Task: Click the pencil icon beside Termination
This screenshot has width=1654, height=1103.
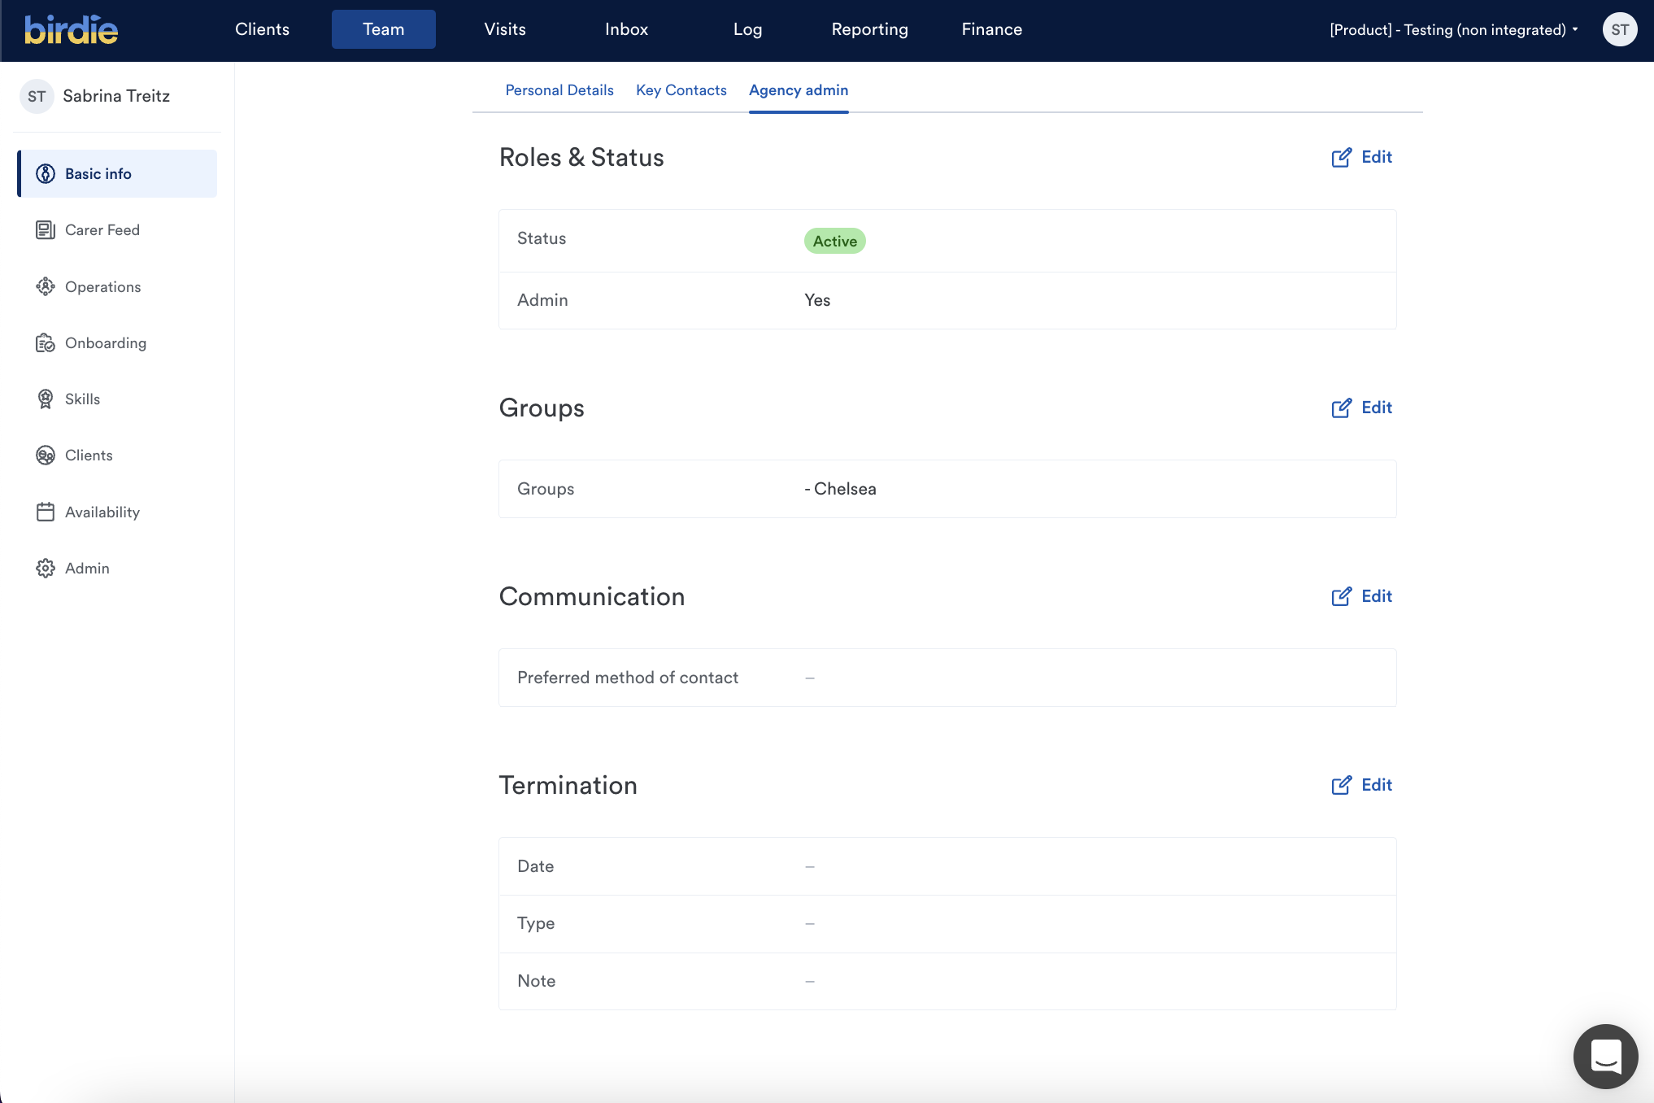Action: 1342,785
